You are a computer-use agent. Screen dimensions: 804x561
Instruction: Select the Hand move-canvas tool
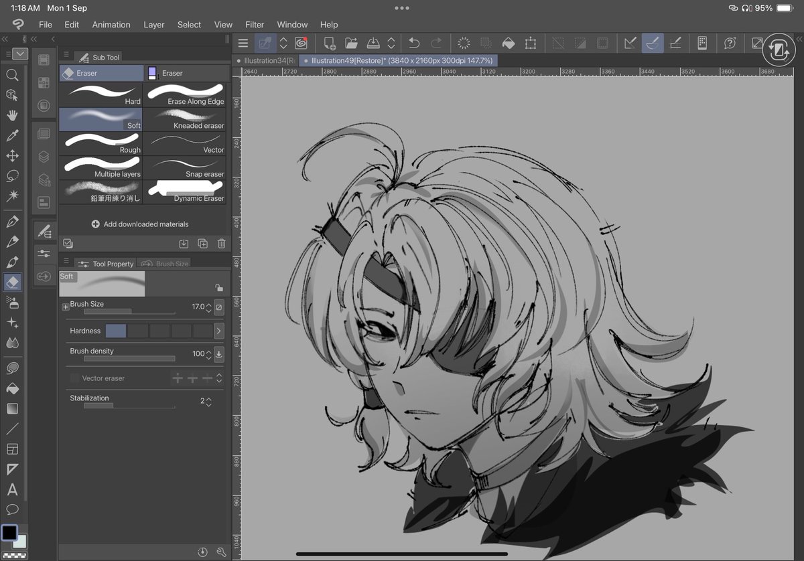point(12,115)
